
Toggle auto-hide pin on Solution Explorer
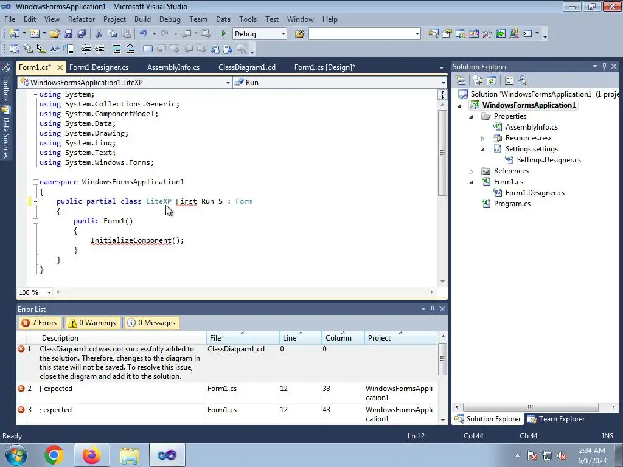point(604,66)
